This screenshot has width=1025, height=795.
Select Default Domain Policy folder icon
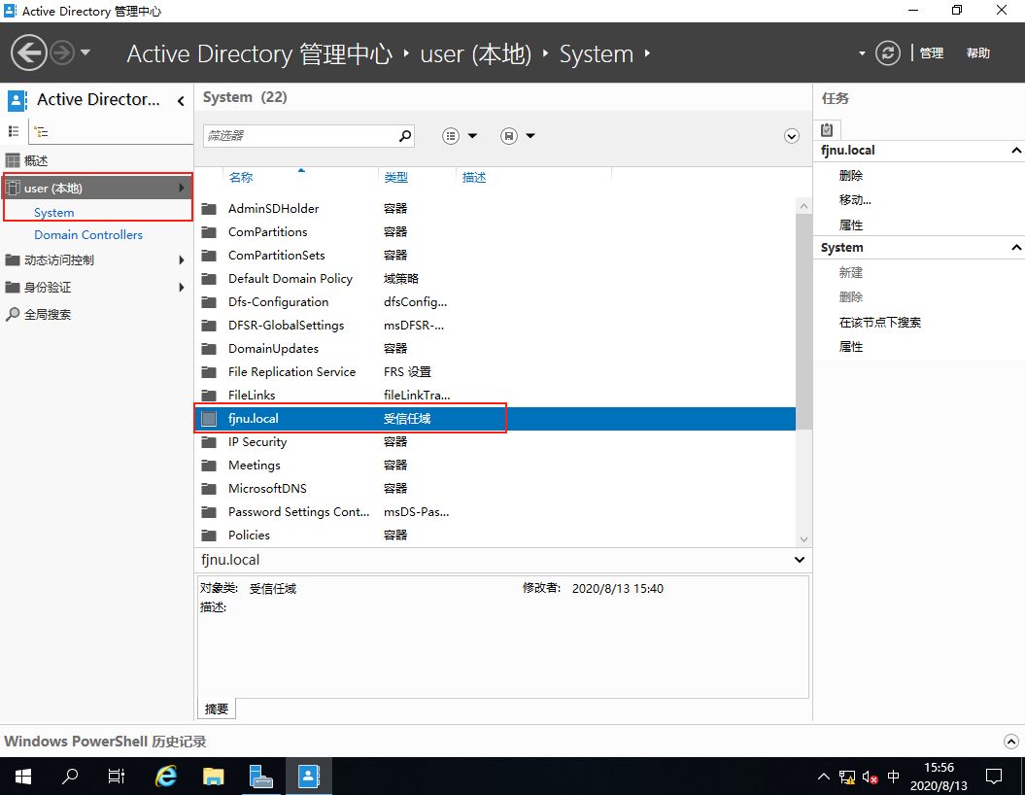[x=209, y=279]
